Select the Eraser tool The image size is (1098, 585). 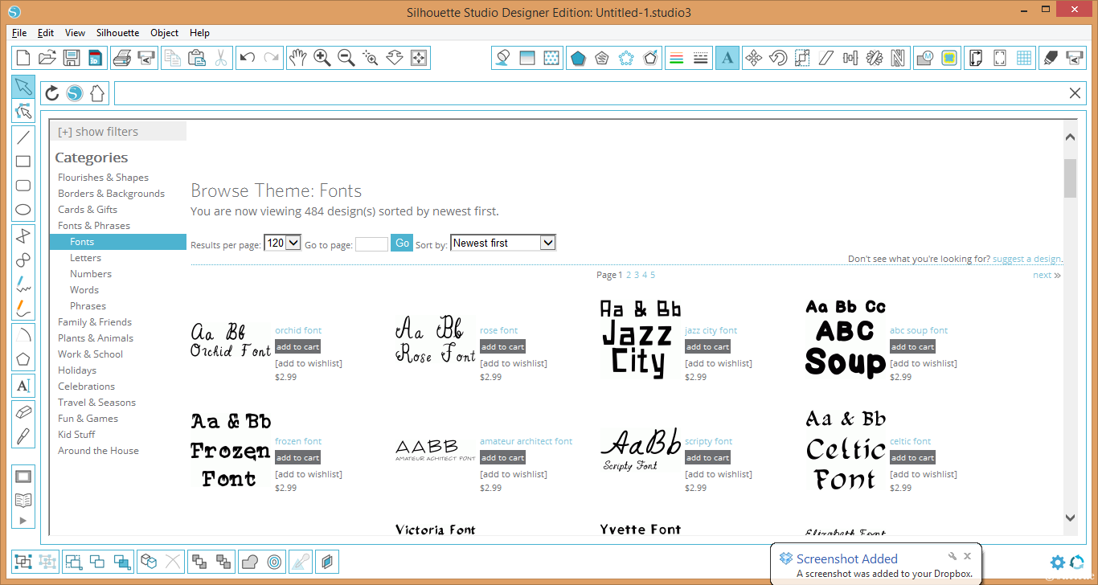pyautogui.click(x=23, y=412)
